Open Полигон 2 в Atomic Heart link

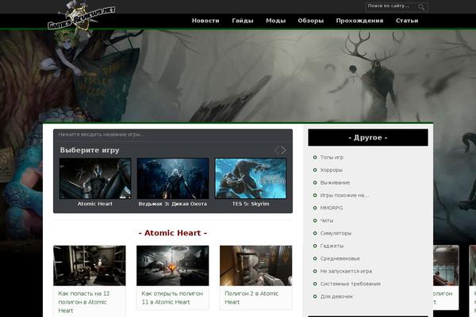[251, 298]
